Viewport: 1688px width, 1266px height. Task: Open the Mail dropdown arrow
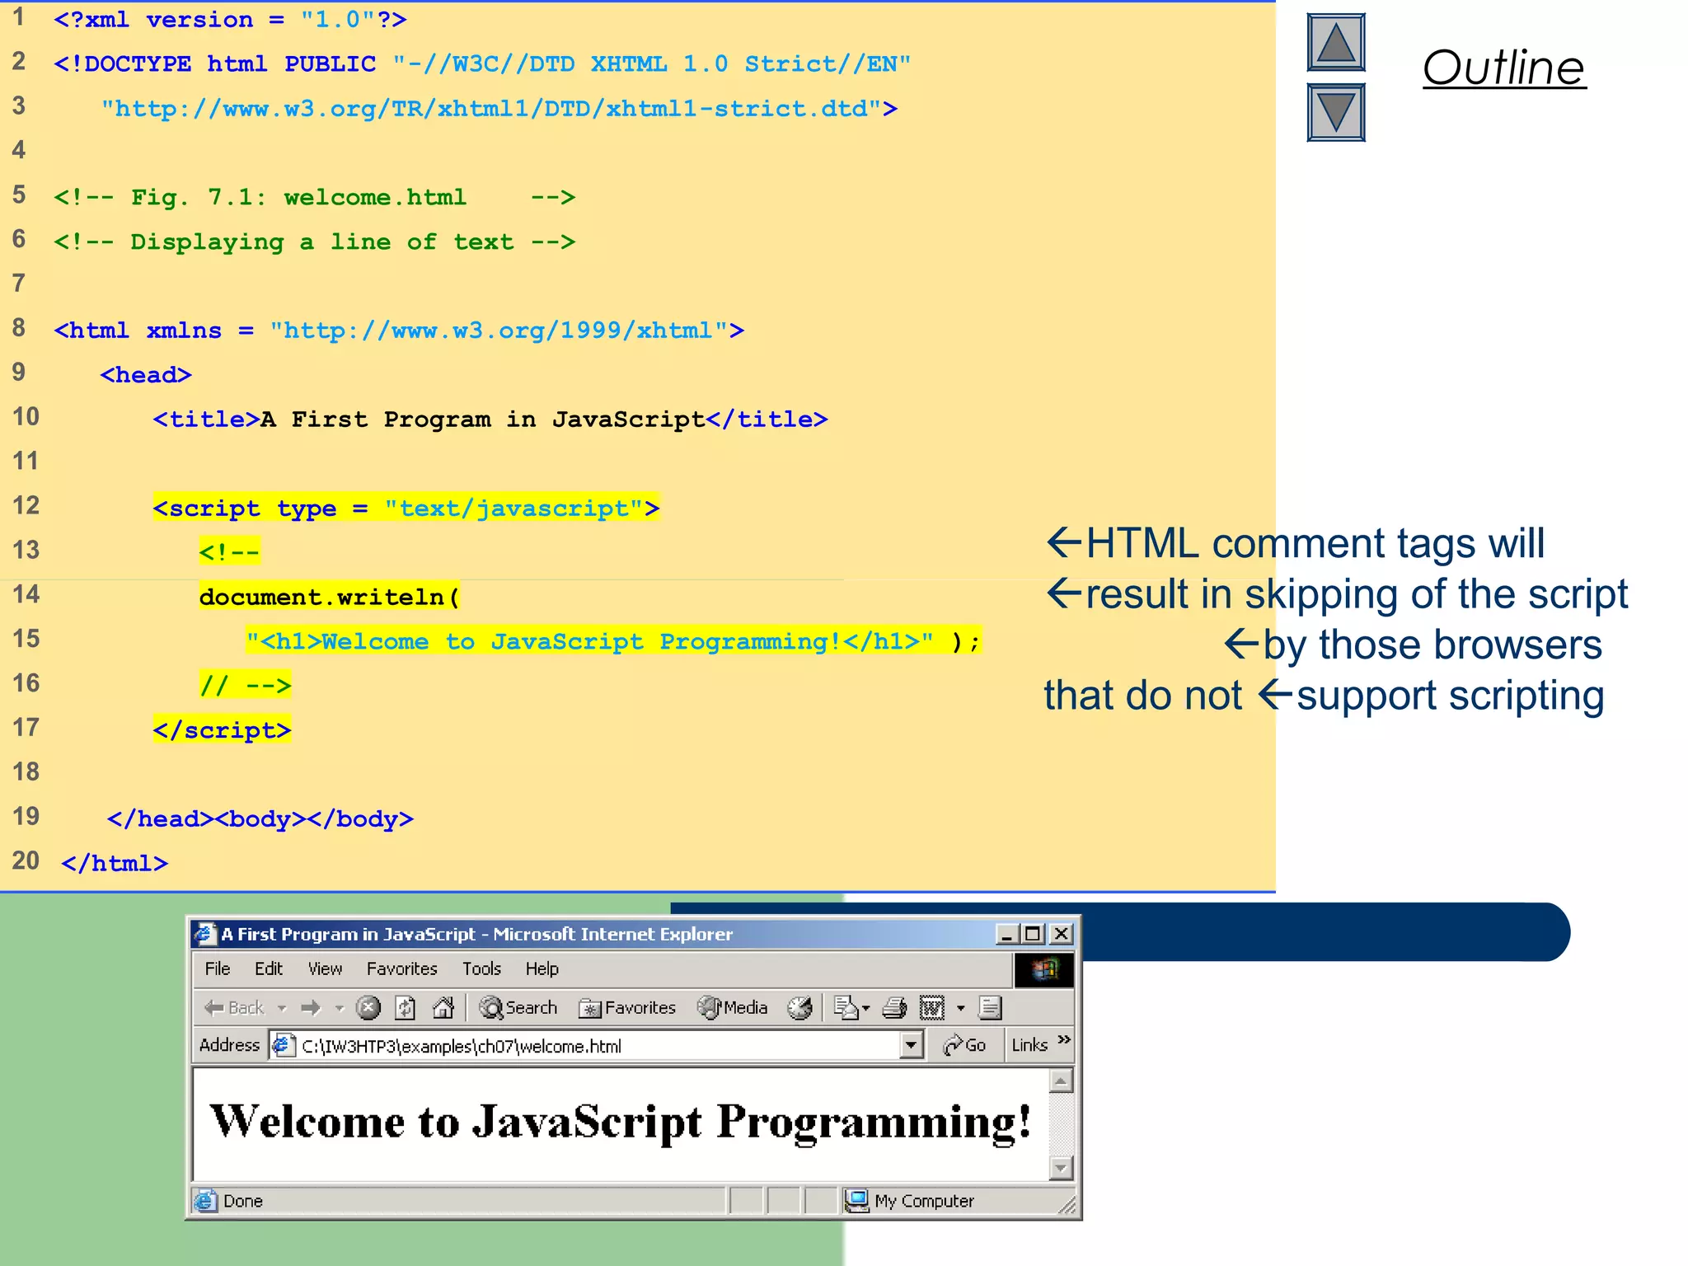[x=866, y=1008]
